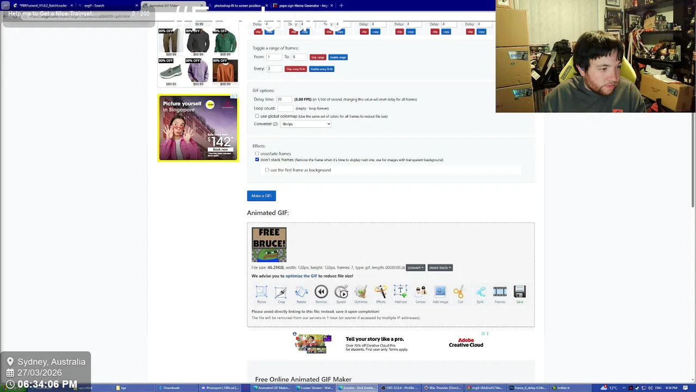Enable use global colormap checkbox
This screenshot has width=696, height=392.
click(257, 116)
